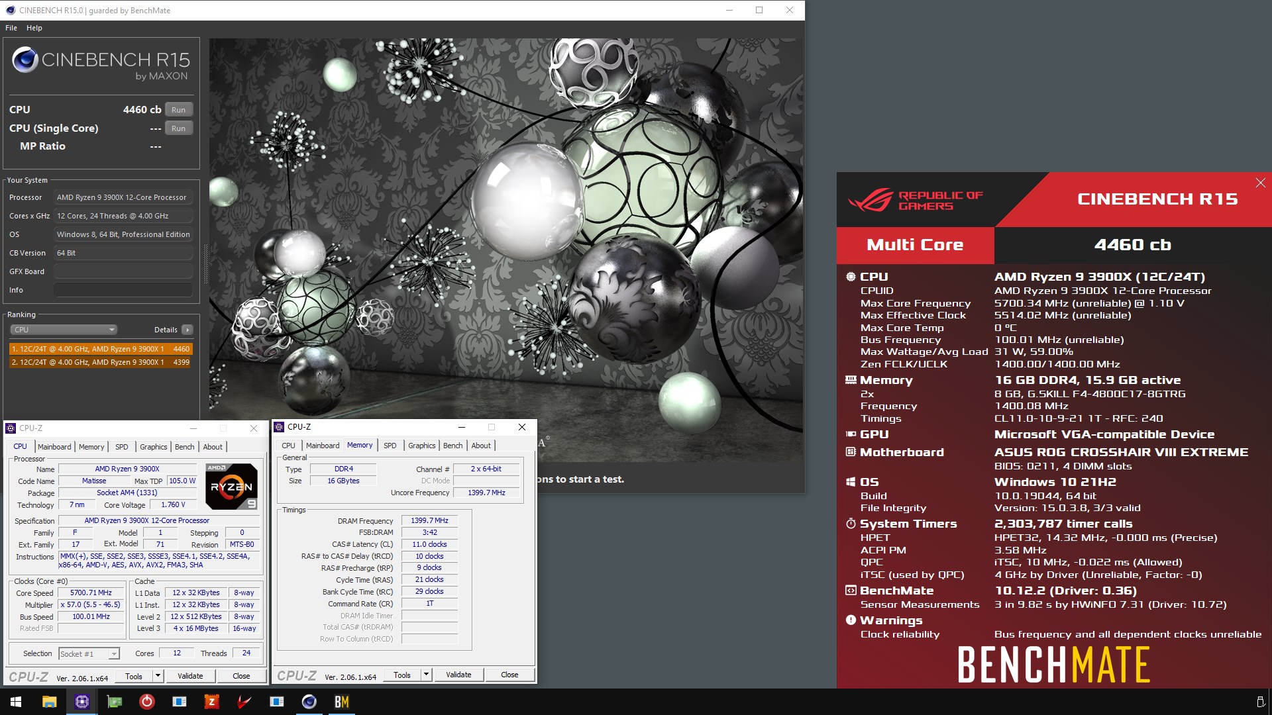The image size is (1272, 715).
Task: Click the right CPU-Z window title icon
Action: (279, 427)
